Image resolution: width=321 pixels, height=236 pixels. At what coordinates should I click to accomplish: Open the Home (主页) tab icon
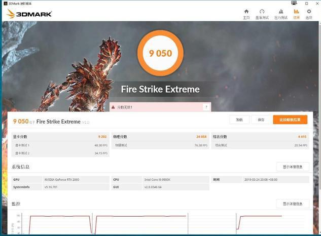tap(246, 12)
